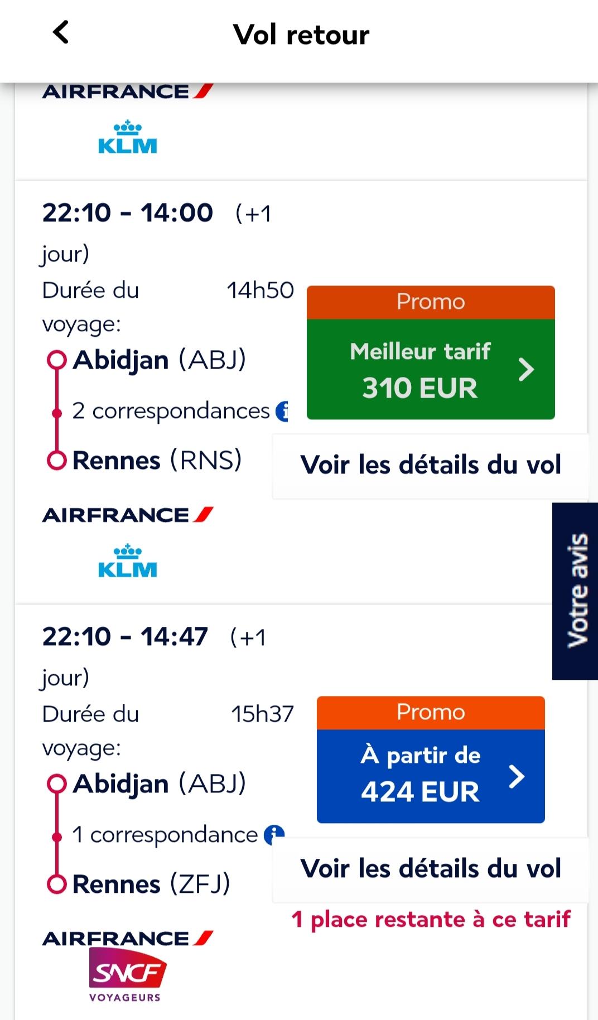Expand flight details for the Rennes (RNS) flight
This screenshot has width=598, height=1020.
tap(430, 465)
